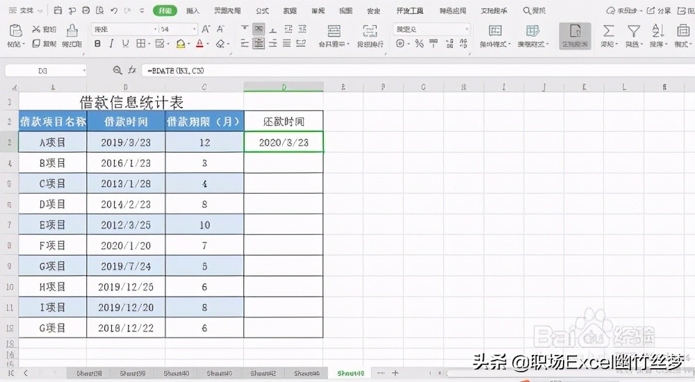Open the font name dropdown
Screen dimensions: 695x382
click(x=155, y=29)
